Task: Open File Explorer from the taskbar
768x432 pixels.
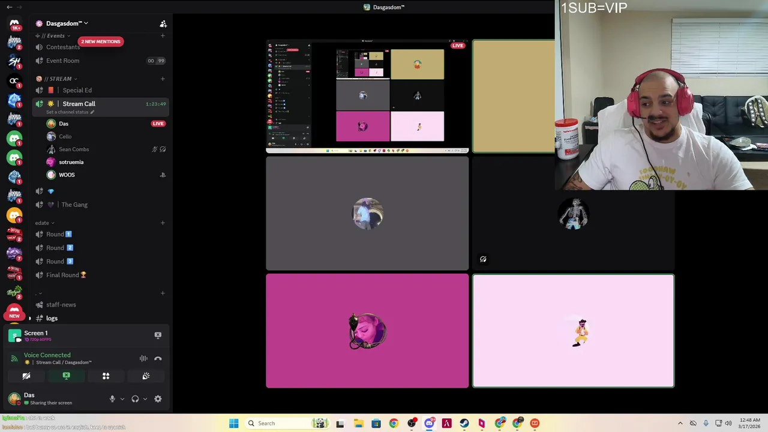Action: (358, 423)
